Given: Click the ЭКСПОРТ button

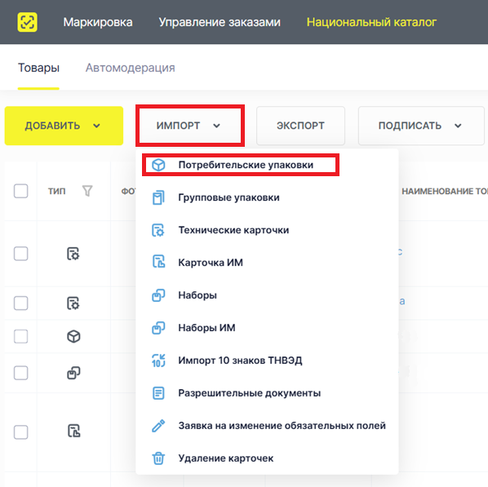Looking at the screenshot, I should pos(300,126).
